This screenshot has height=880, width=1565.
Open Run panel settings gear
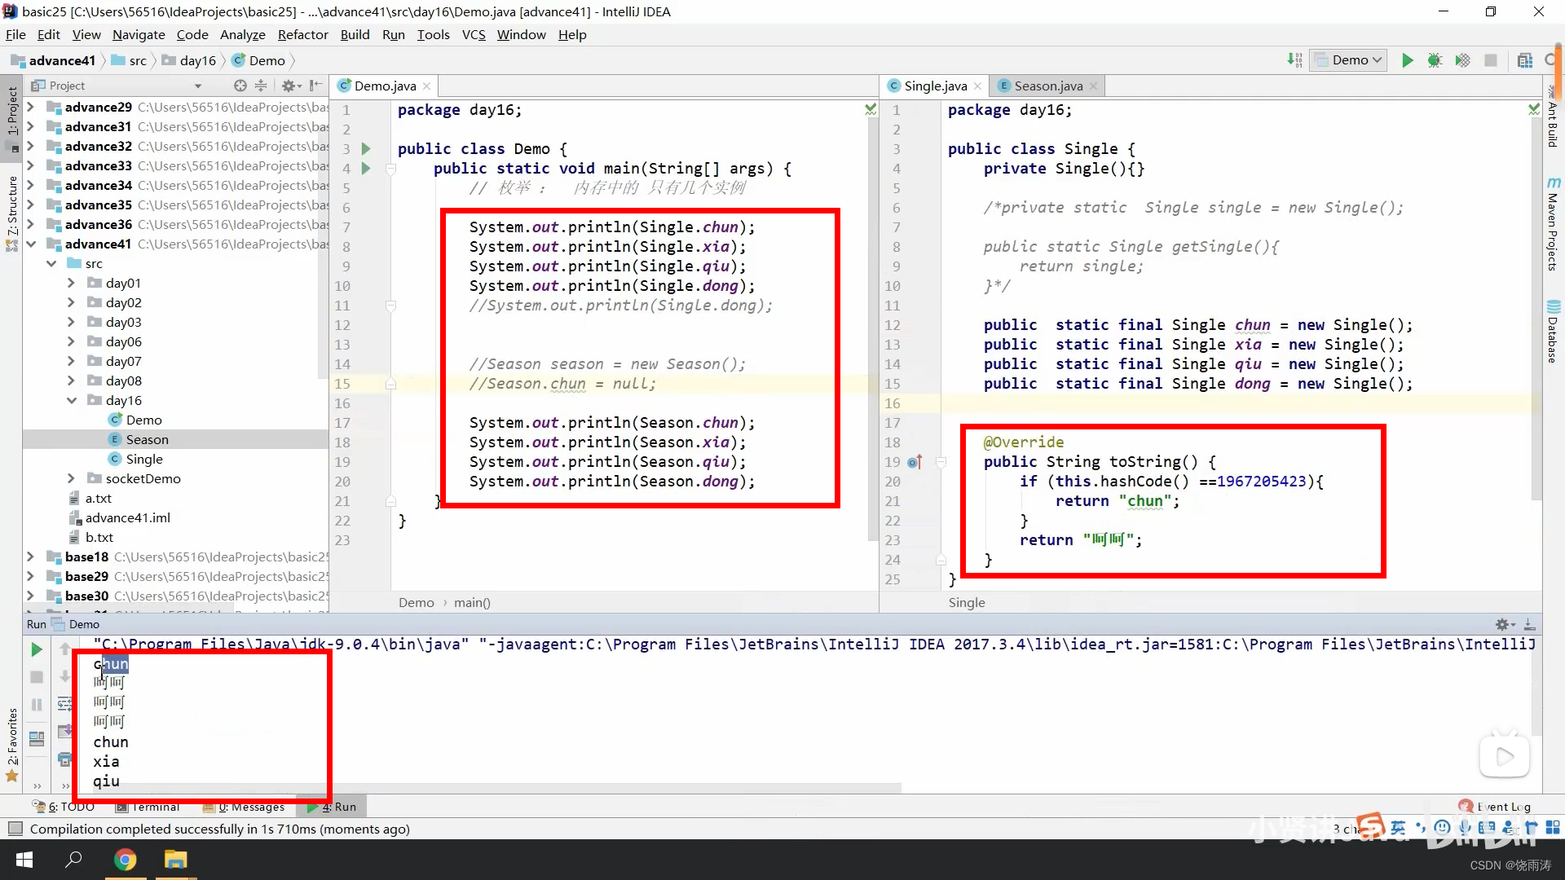[1502, 624]
